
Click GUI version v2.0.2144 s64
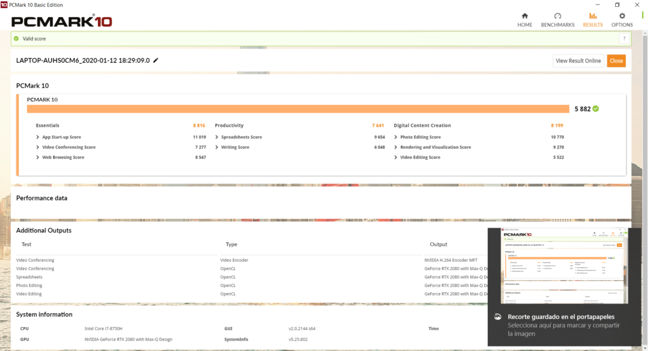302,329
